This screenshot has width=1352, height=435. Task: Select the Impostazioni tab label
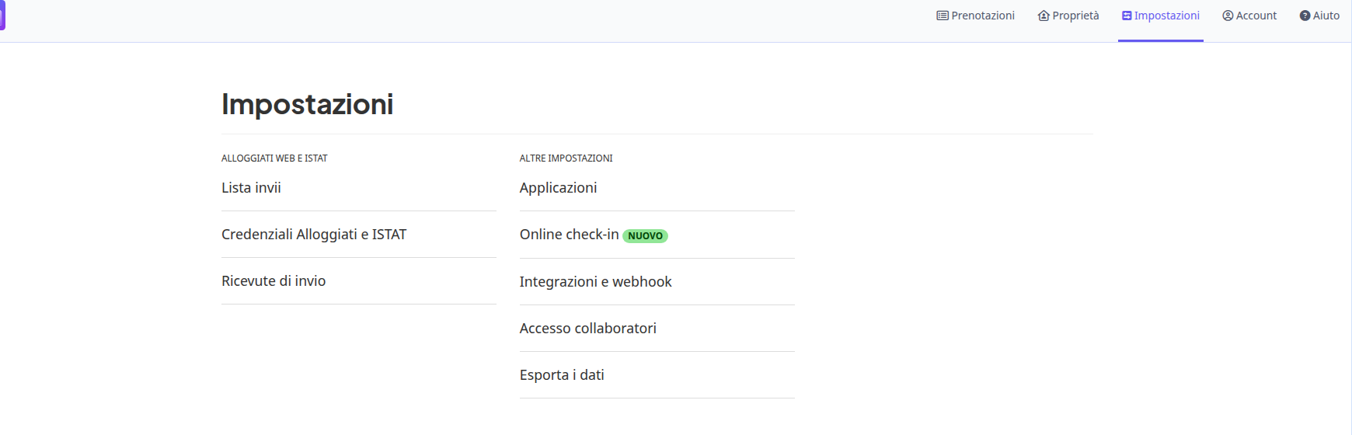point(1166,16)
